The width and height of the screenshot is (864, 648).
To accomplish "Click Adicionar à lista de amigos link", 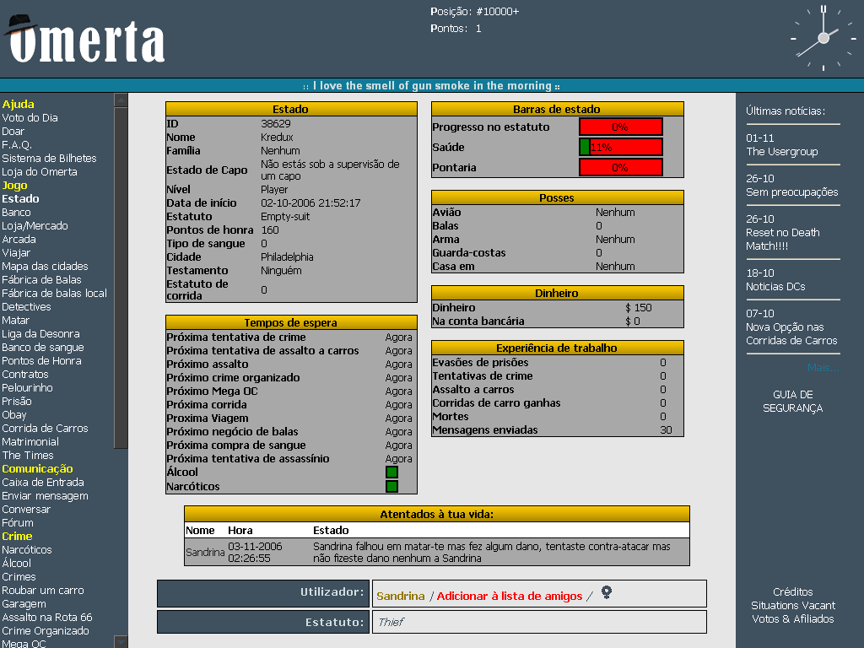I will [509, 597].
